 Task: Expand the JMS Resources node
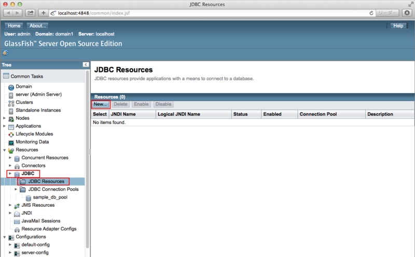point(10,205)
